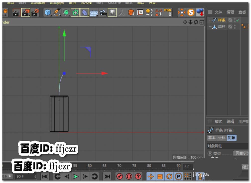Click timeline ruler at frame 70
Viewport: 251px width, 183px height.
pyautogui.click(x=119, y=166)
